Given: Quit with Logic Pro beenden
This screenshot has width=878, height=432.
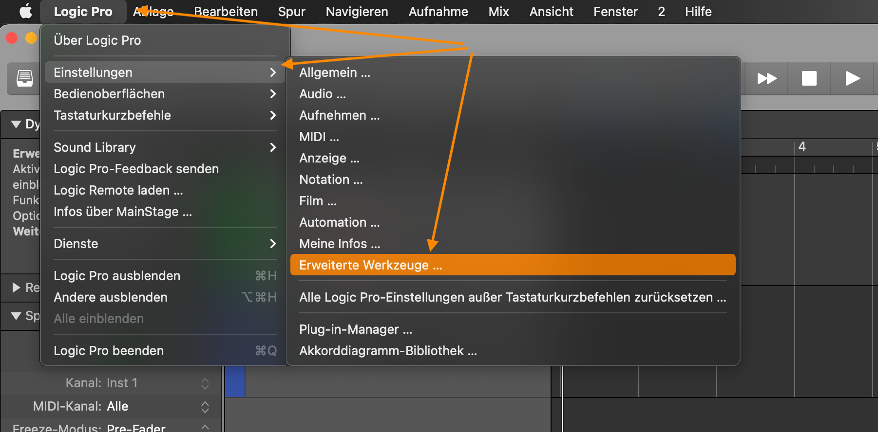Looking at the screenshot, I should click(x=109, y=351).
